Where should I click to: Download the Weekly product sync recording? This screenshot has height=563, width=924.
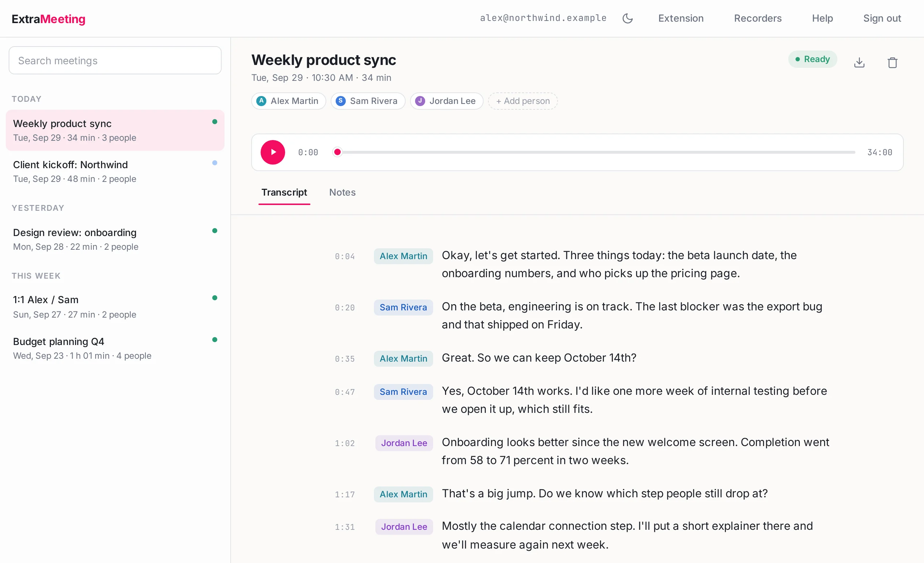pos(859,62)
